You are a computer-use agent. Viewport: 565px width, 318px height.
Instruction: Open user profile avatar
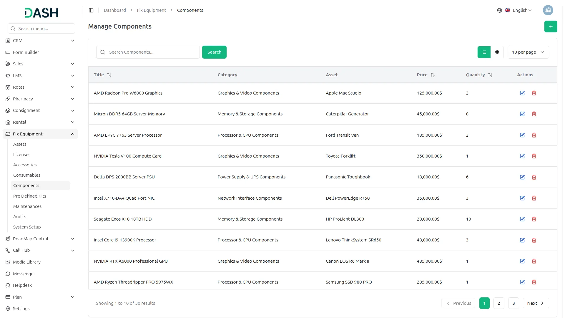click(548, 10)
